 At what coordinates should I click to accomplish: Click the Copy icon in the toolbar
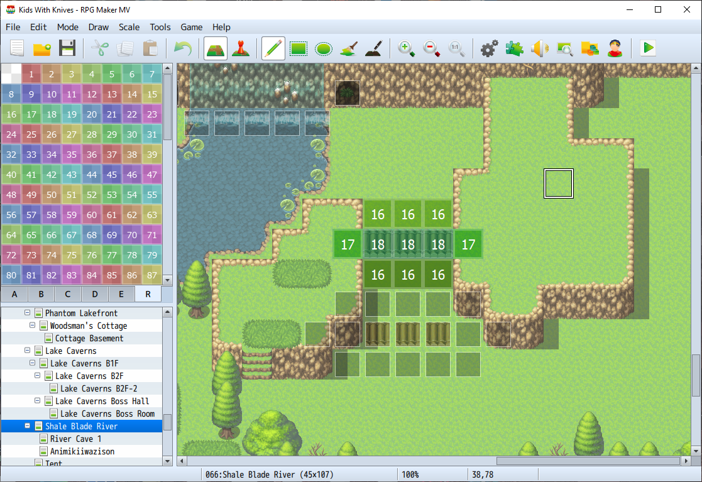[x=125, y=48]
